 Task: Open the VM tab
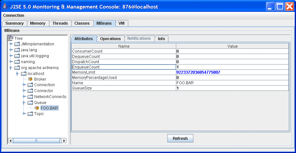122,23
